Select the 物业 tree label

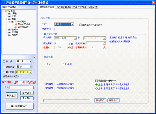click(x=14, y=19)
